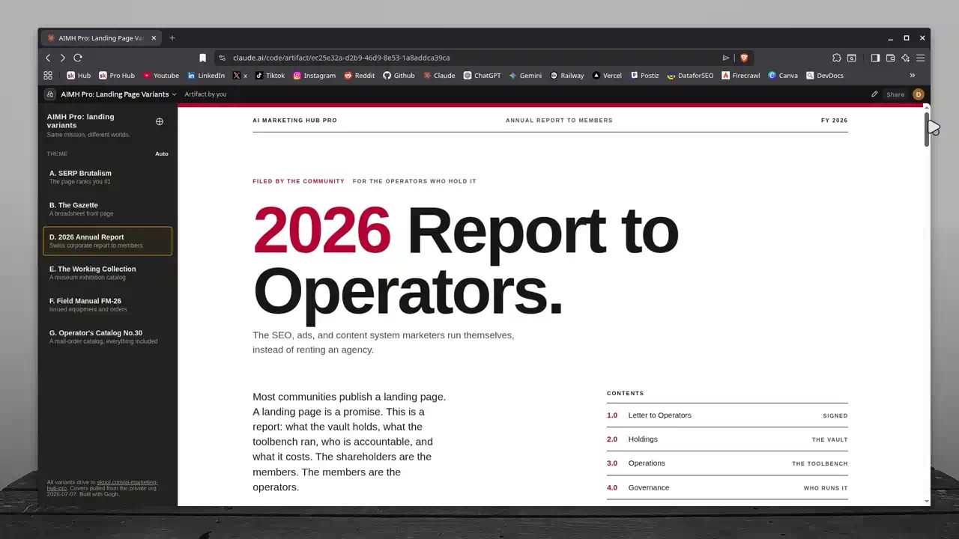959x539 pixels.
Task: Select variant 'G. Operator's Catalog No.30'
Action: pos(107,337)
